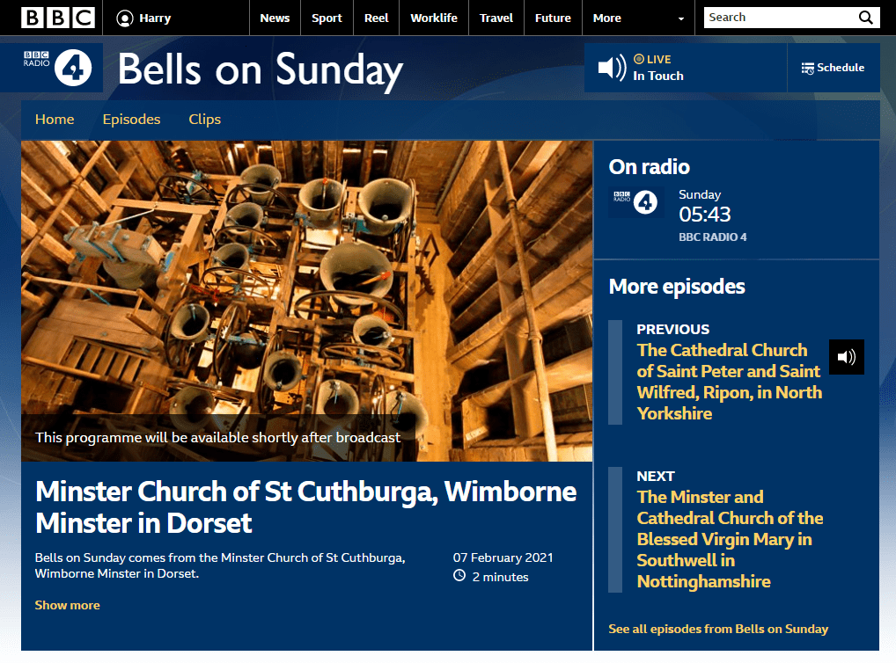Image resolution: width=896 pixels, height=663 pixels.
Task: Click BBC Radio 4 logo under On radio
Action: (x=636, y=204)
